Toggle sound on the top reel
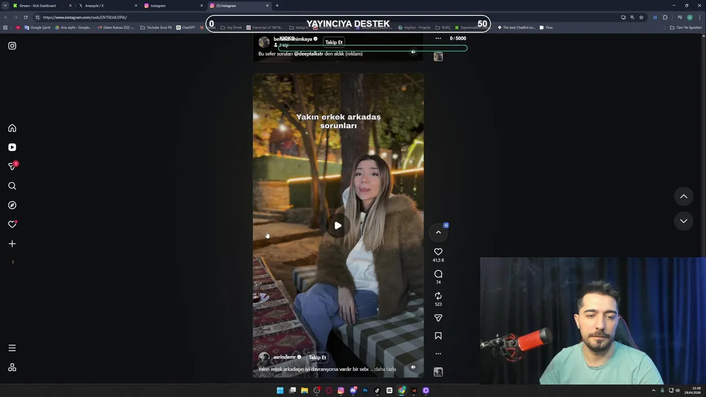Image resolution: width=706 pixels, height=397 pixels. pos(413,52)
